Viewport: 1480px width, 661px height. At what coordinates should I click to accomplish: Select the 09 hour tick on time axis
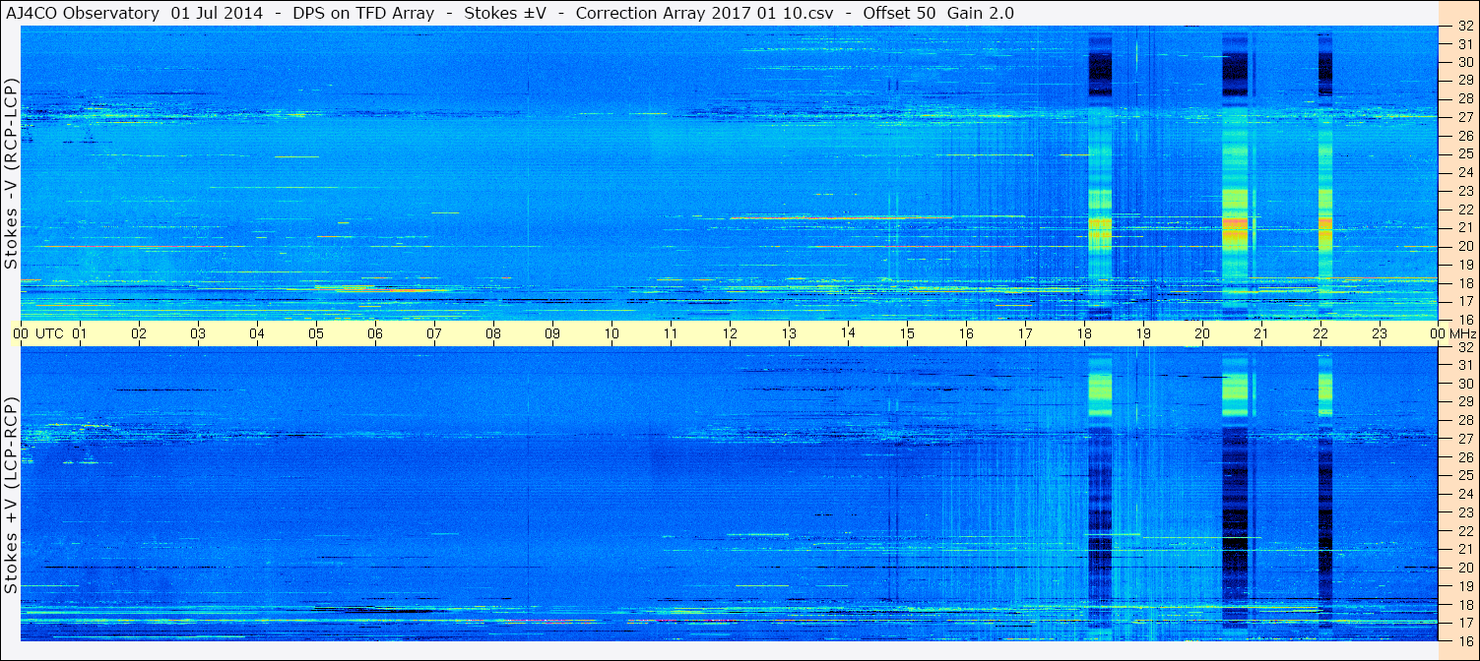[x=552, y=333]
